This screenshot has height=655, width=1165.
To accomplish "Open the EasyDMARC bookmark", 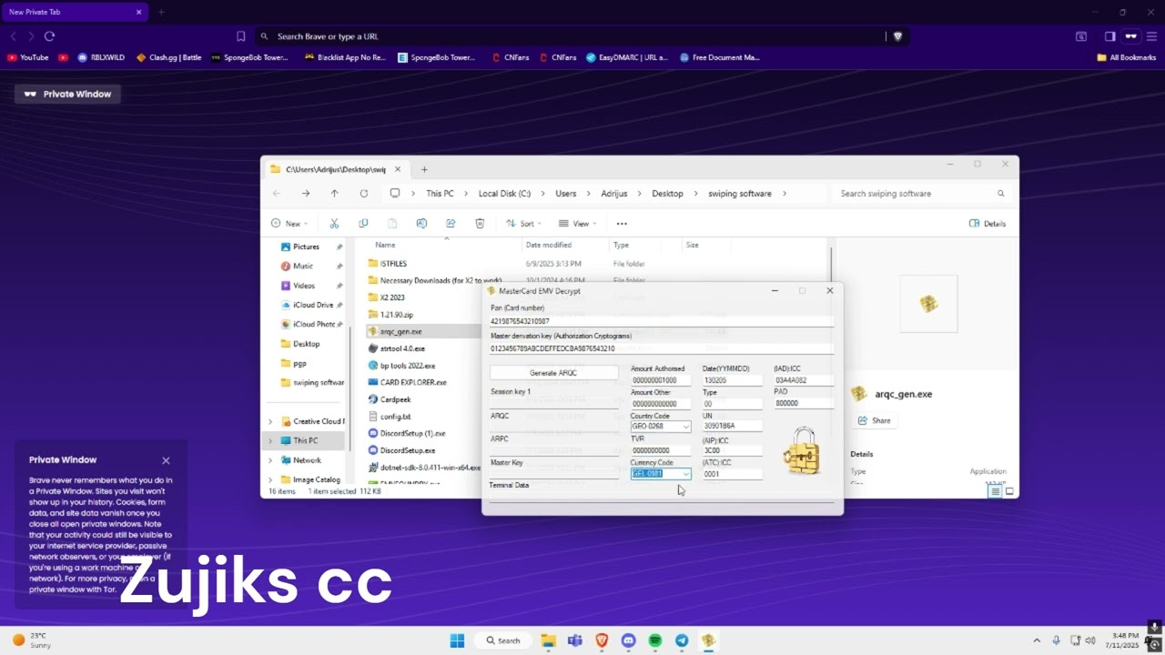I will (627, 57).
